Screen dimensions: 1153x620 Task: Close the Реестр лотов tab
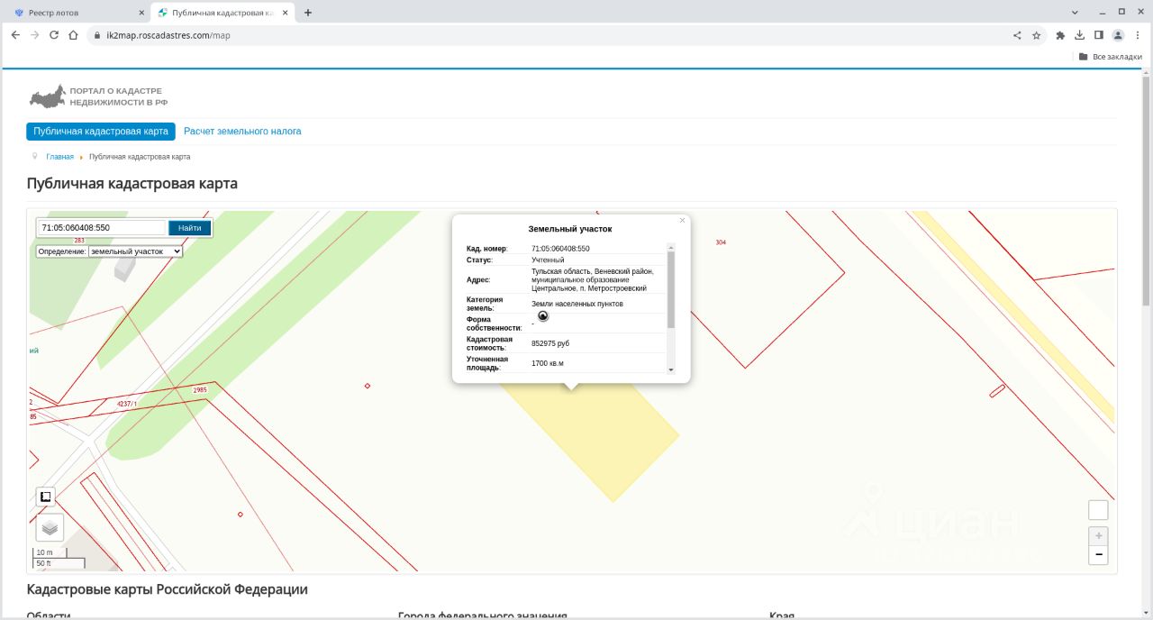click(141, 13)
